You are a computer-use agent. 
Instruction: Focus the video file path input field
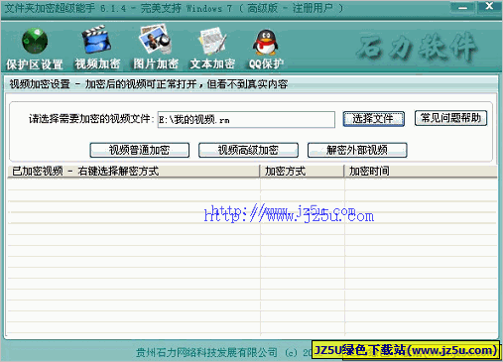coord(246,119)
